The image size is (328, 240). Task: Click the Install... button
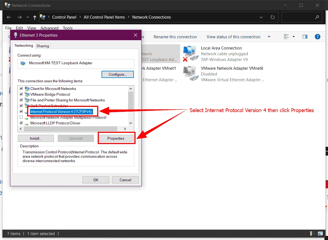pyautogui.click(x=36, y=138)
